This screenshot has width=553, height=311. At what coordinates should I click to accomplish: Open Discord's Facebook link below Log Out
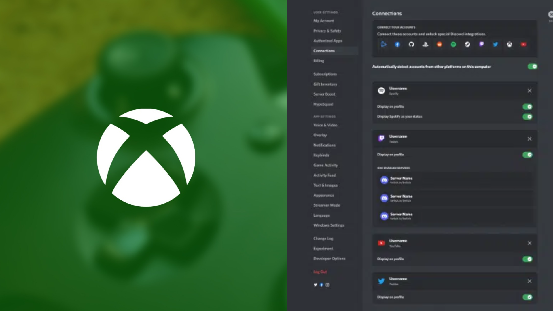pyautogui.click(x=321, y=285)
